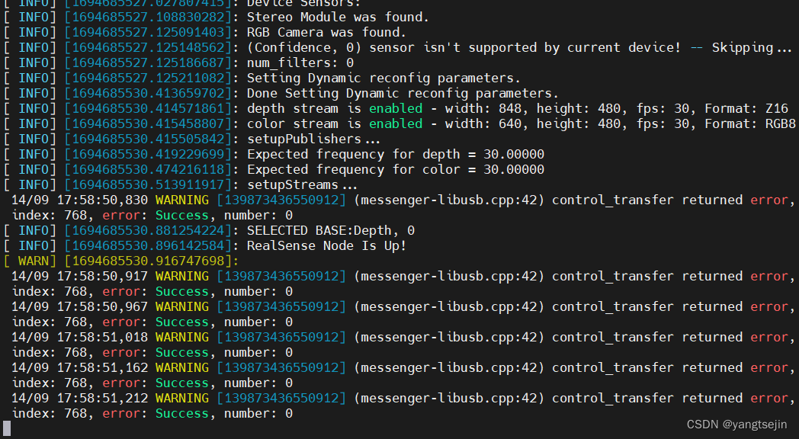Click the 'RealSense Node Is Up!' message
799x439 pixels.
tap(326, 246)
